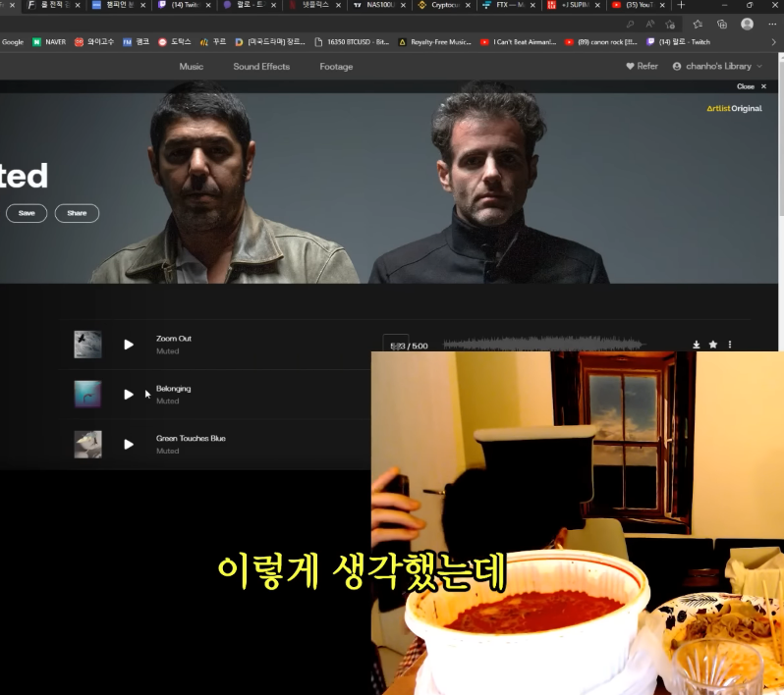Open the 16350 BTCUSD bookmark

(352, 42)
